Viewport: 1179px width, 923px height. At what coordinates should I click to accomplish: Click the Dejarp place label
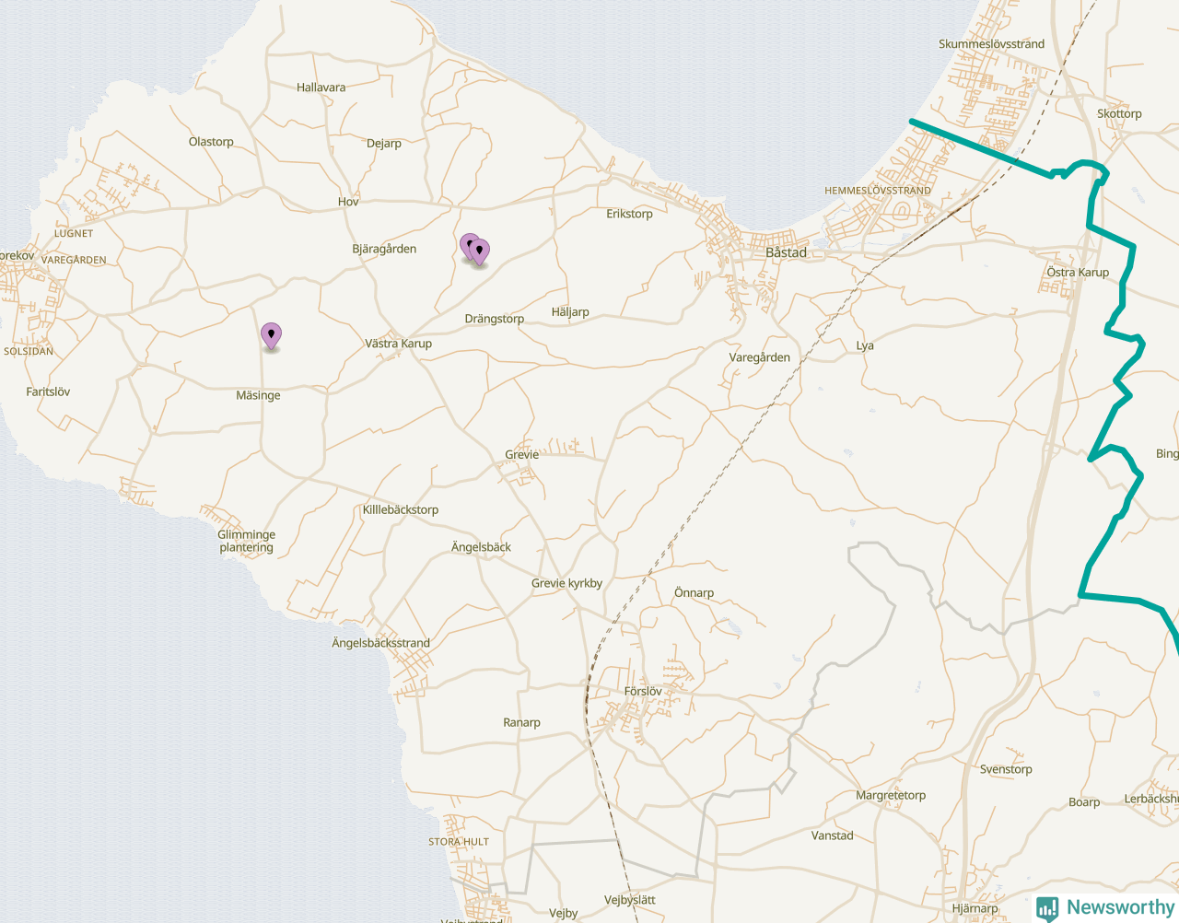384,144
